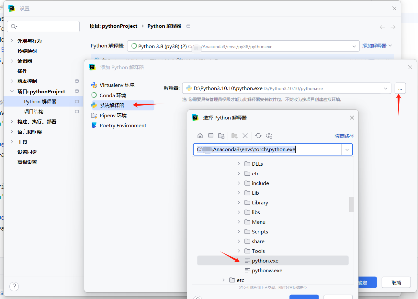This screenshot has width=418, height=299.
Task: Select pythonw.exe in file tree
Action: [273, 270]
